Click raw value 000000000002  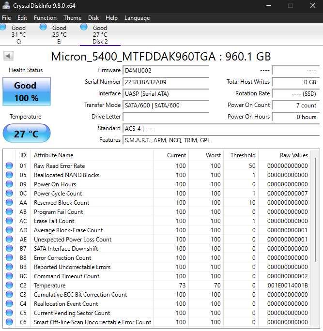pyautogui.click(x=288, y=276)
